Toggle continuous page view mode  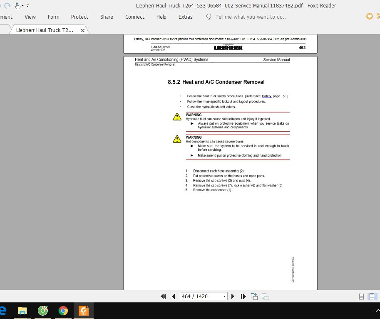point(372,296)
